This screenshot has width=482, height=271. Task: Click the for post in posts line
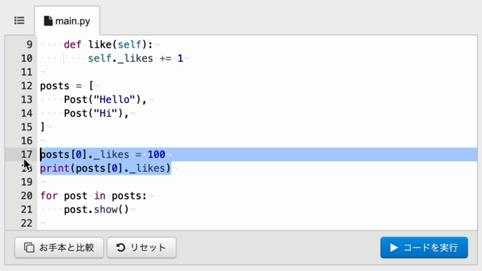[x=93, y=196]
